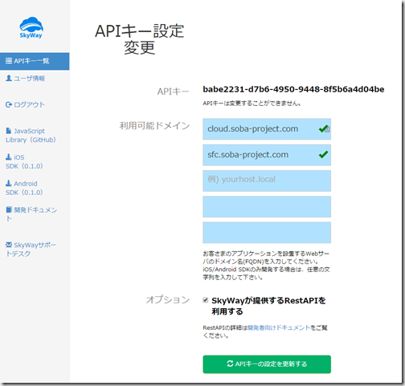The width and height of the screenshot is (405, 386).
Task: Open Android SDK (0.1.0) download link
Action: 24,188
